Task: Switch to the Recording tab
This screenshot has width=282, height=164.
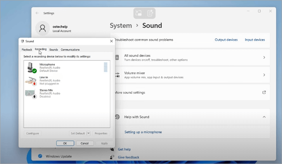Action: click(x=41, y=49)
